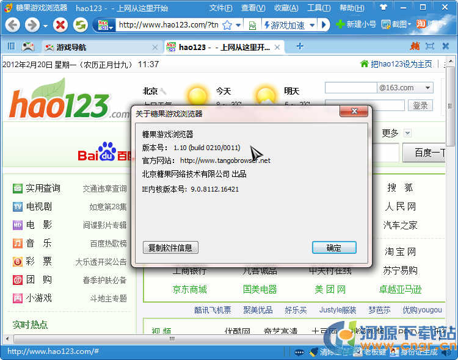Viewport: 458px width, 360px height.
Task: Click 复制软件信息 button
Action: (170, 248)
